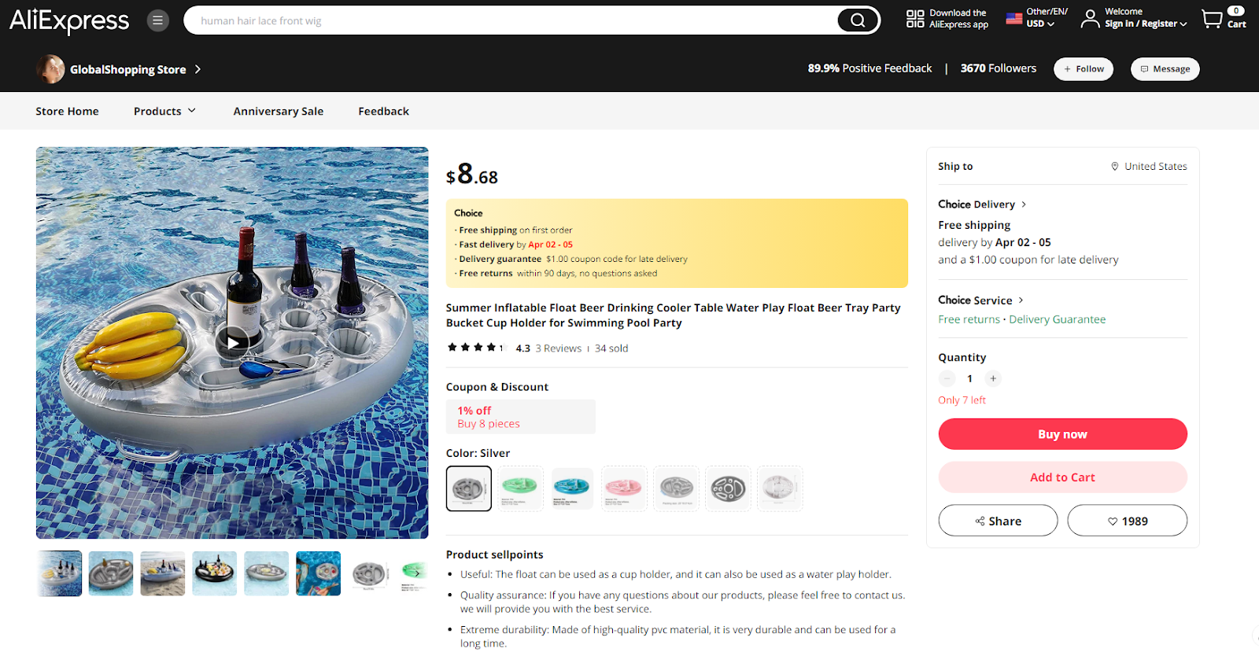Choose the blue float color swatch
Viewport: 1259px width, 652px height.
(572, 488)
